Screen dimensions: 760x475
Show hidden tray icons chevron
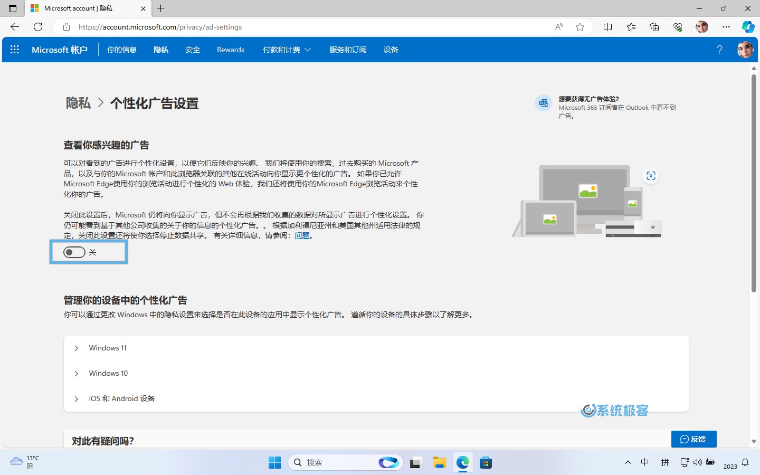pos(628,462)
